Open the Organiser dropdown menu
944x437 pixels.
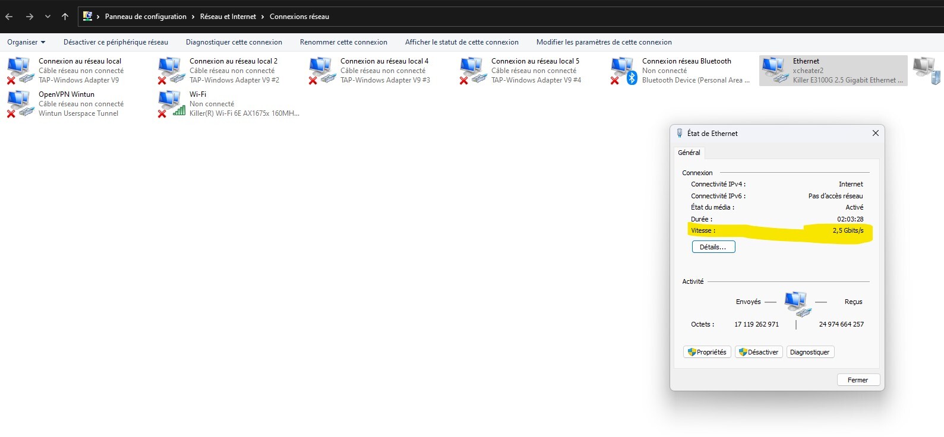pyautogui.click(x=26, y=42)
